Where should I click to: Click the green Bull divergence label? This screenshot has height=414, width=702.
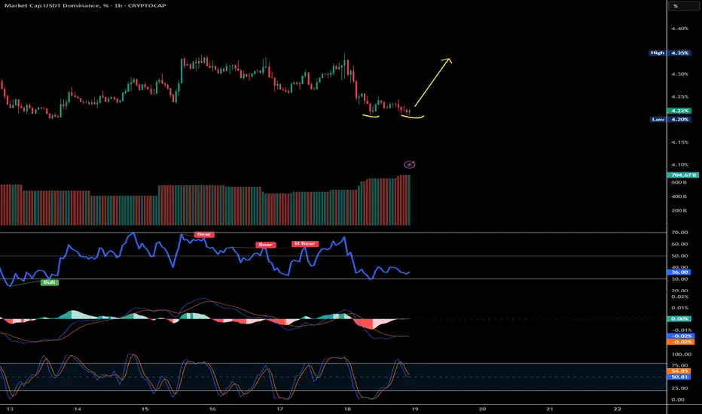[49, 282]
